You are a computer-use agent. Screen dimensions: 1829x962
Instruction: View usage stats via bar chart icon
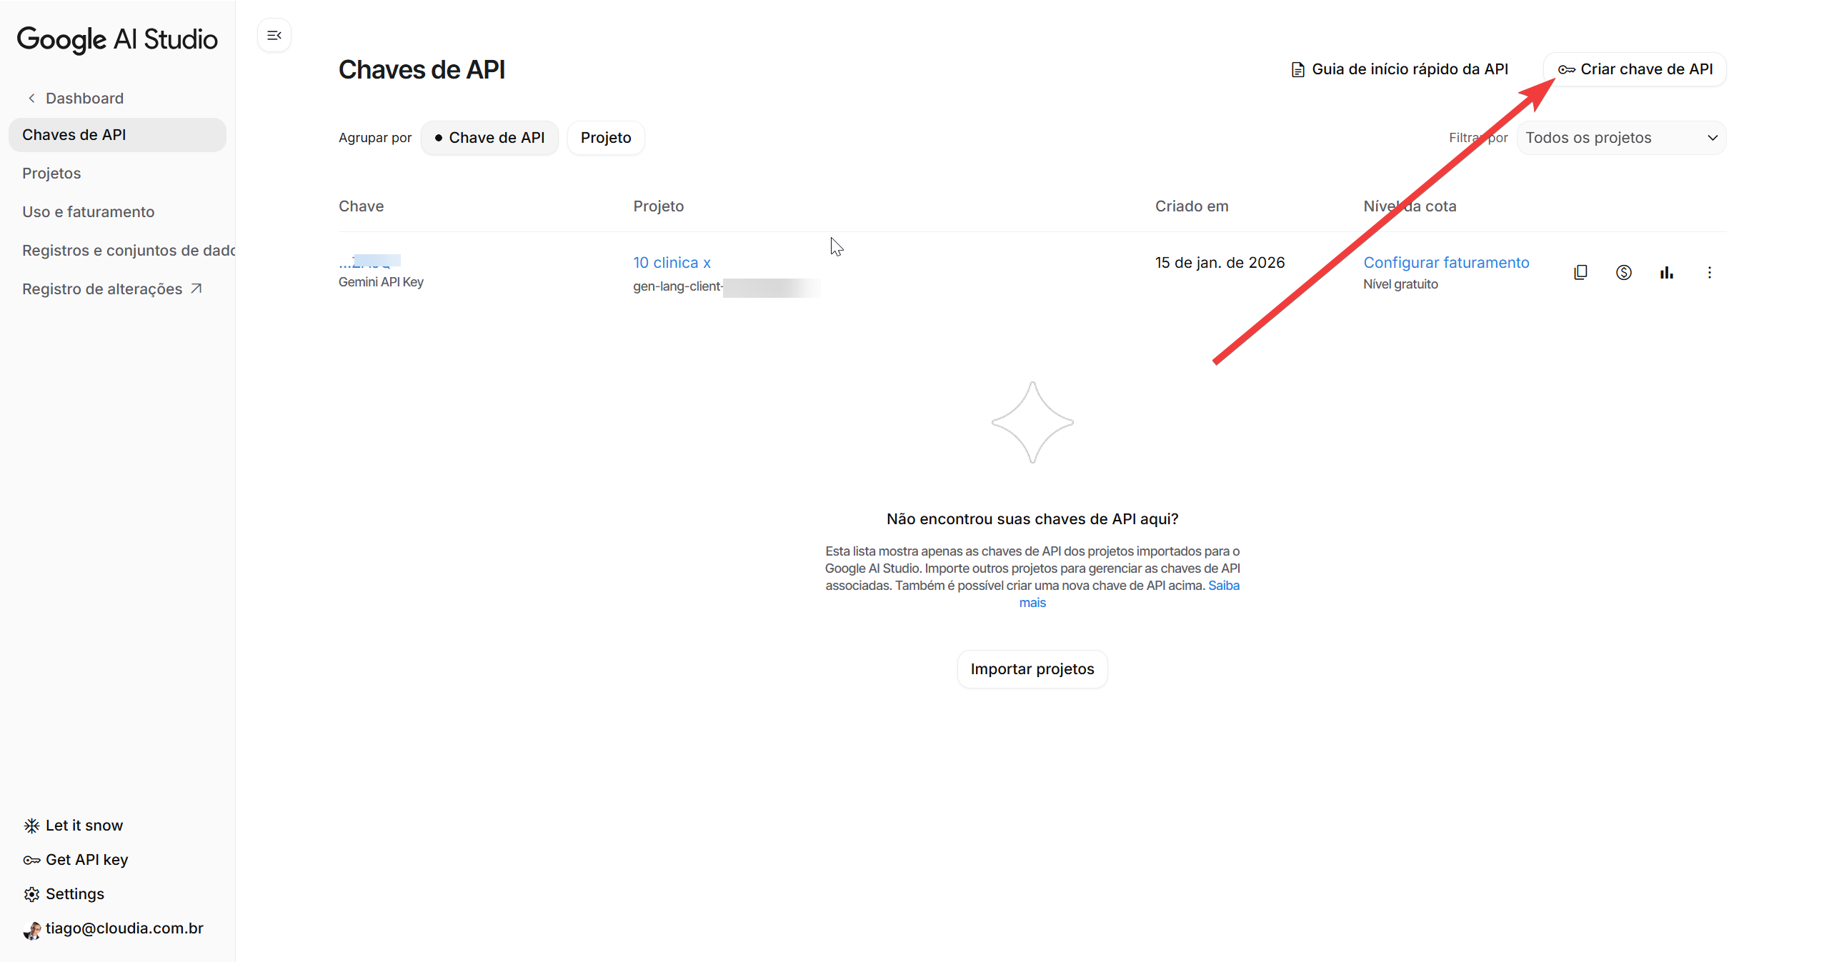coord(1666,272)
